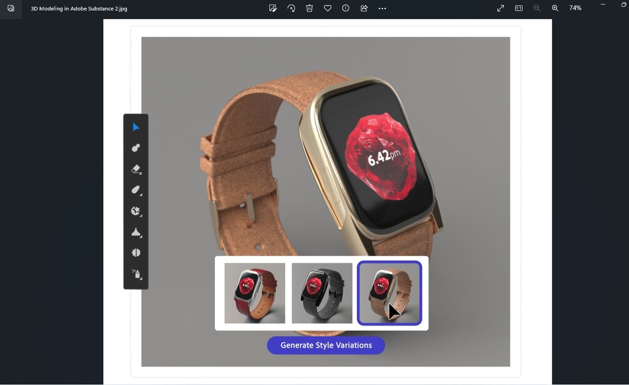
Task: Share the image
Action: (364, 8)
